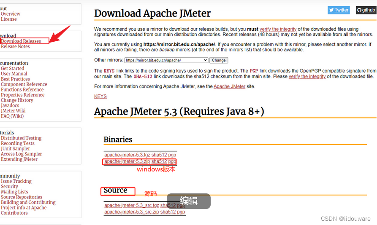Open the KEYS link
Viewport: 377px width, 225px height.
[100, 96]
